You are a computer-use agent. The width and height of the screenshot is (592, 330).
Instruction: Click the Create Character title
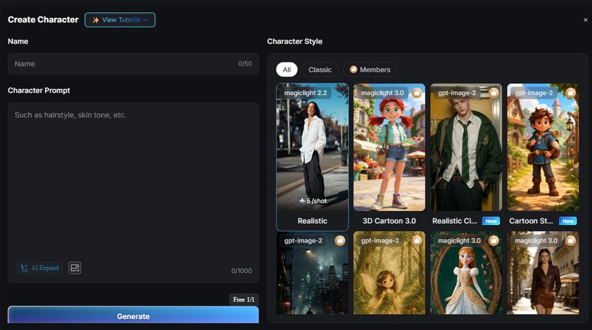[43, 20]
